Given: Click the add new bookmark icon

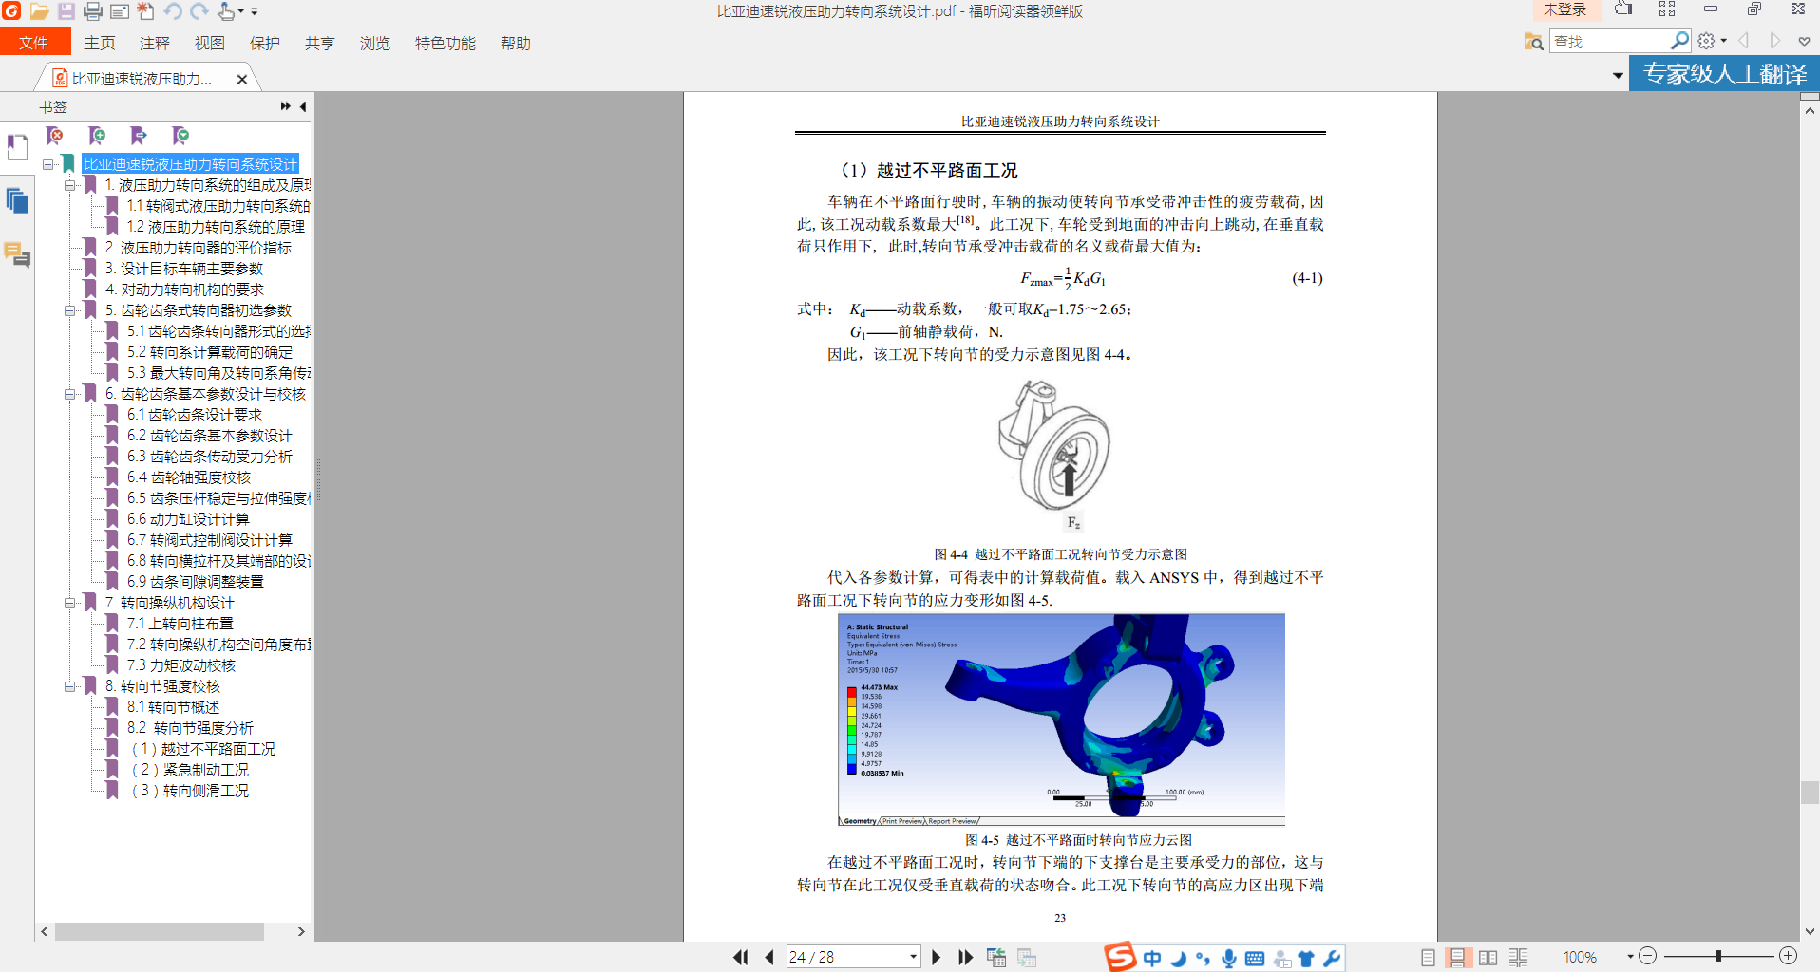Looking at the screenshot, I should click(97, 136).
